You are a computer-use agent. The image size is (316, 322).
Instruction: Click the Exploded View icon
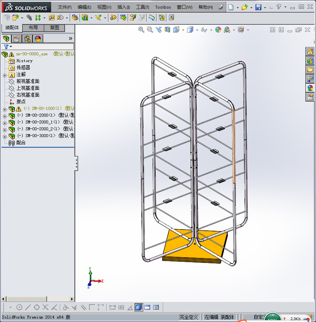tap(133, 18)
